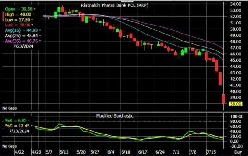Open the Low = 37.50 dropdown arrow
This screenshot has width=248, height=156.
(x=32, y=19)
